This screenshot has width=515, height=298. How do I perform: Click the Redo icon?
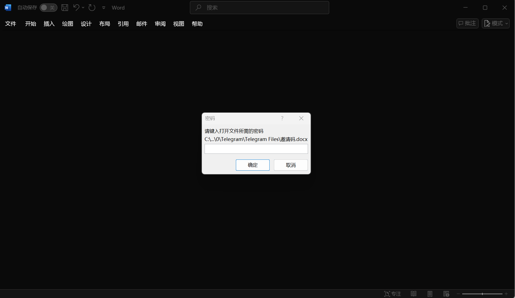point(92,8)
